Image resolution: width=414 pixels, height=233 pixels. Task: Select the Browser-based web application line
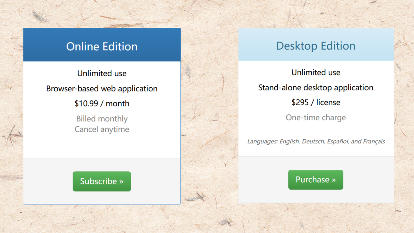coord(102,88)
